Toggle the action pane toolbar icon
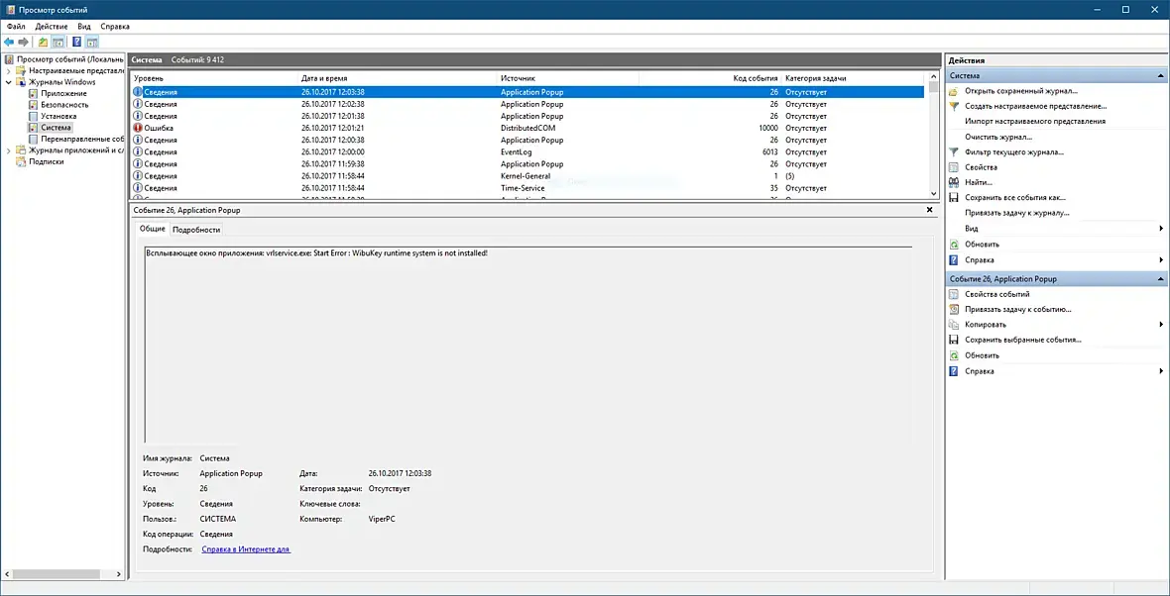The width and height of the screenshot is (1170, 596). click(x=92, y=42)
